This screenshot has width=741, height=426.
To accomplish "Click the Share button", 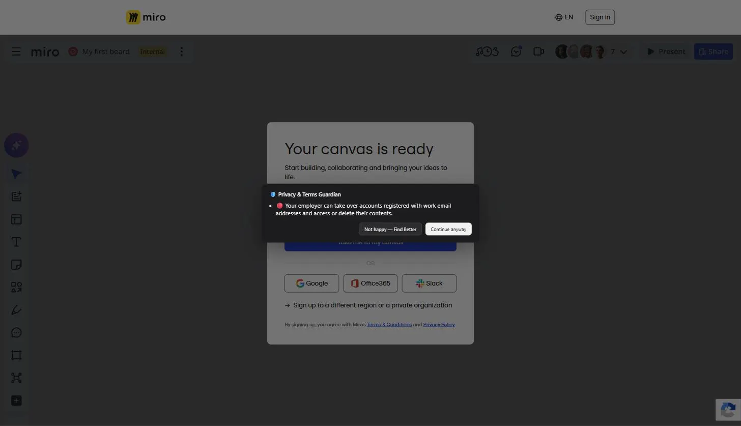I will (x=714, y=51).
